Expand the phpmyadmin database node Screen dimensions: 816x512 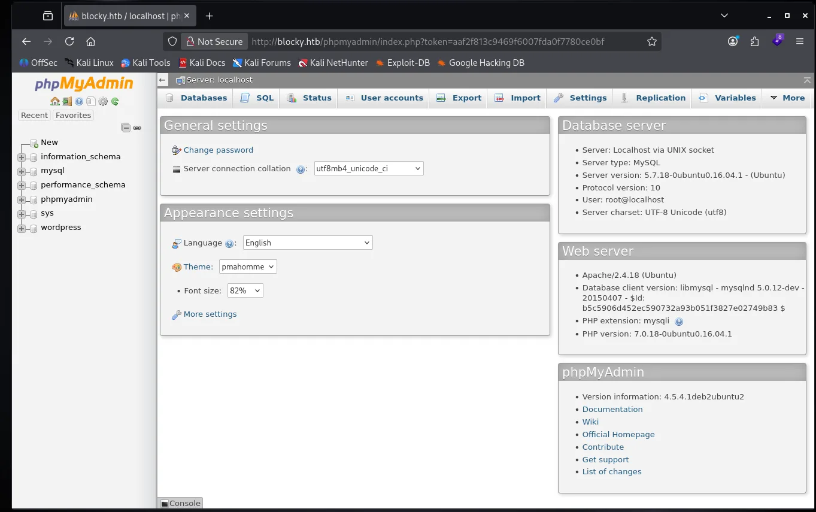(x=22, y=200)
